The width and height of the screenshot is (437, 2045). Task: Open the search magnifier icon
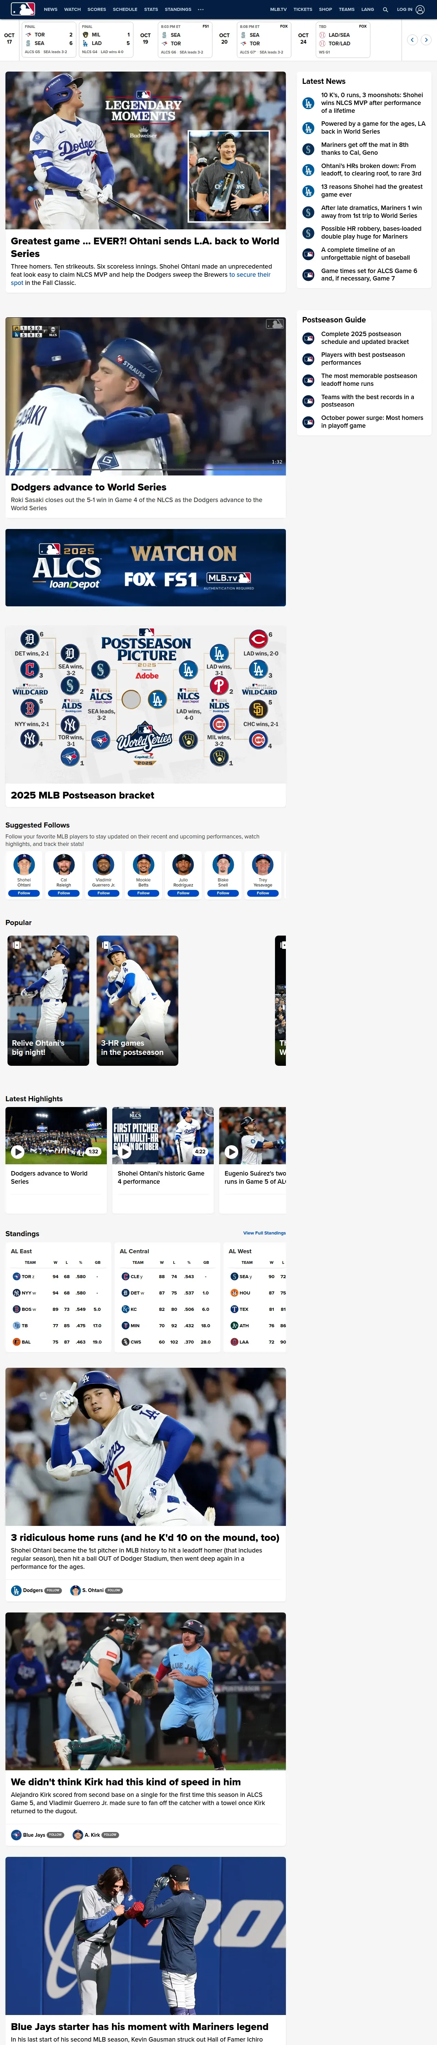tap(386, 10)
